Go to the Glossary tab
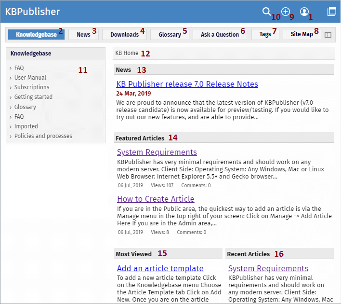This screenshot has height=304, width=341. [x=170, y=34]
